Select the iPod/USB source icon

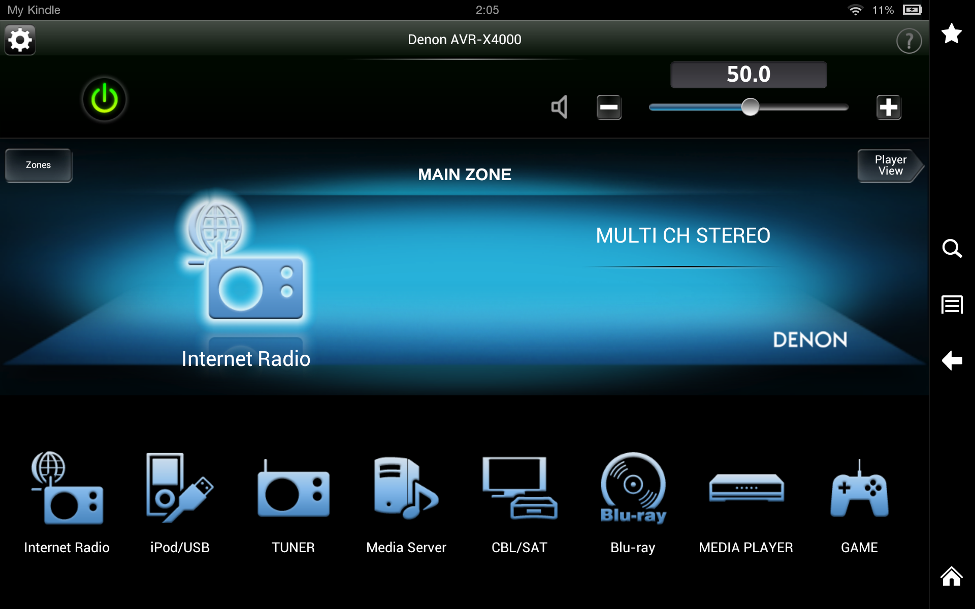[180, 489]
